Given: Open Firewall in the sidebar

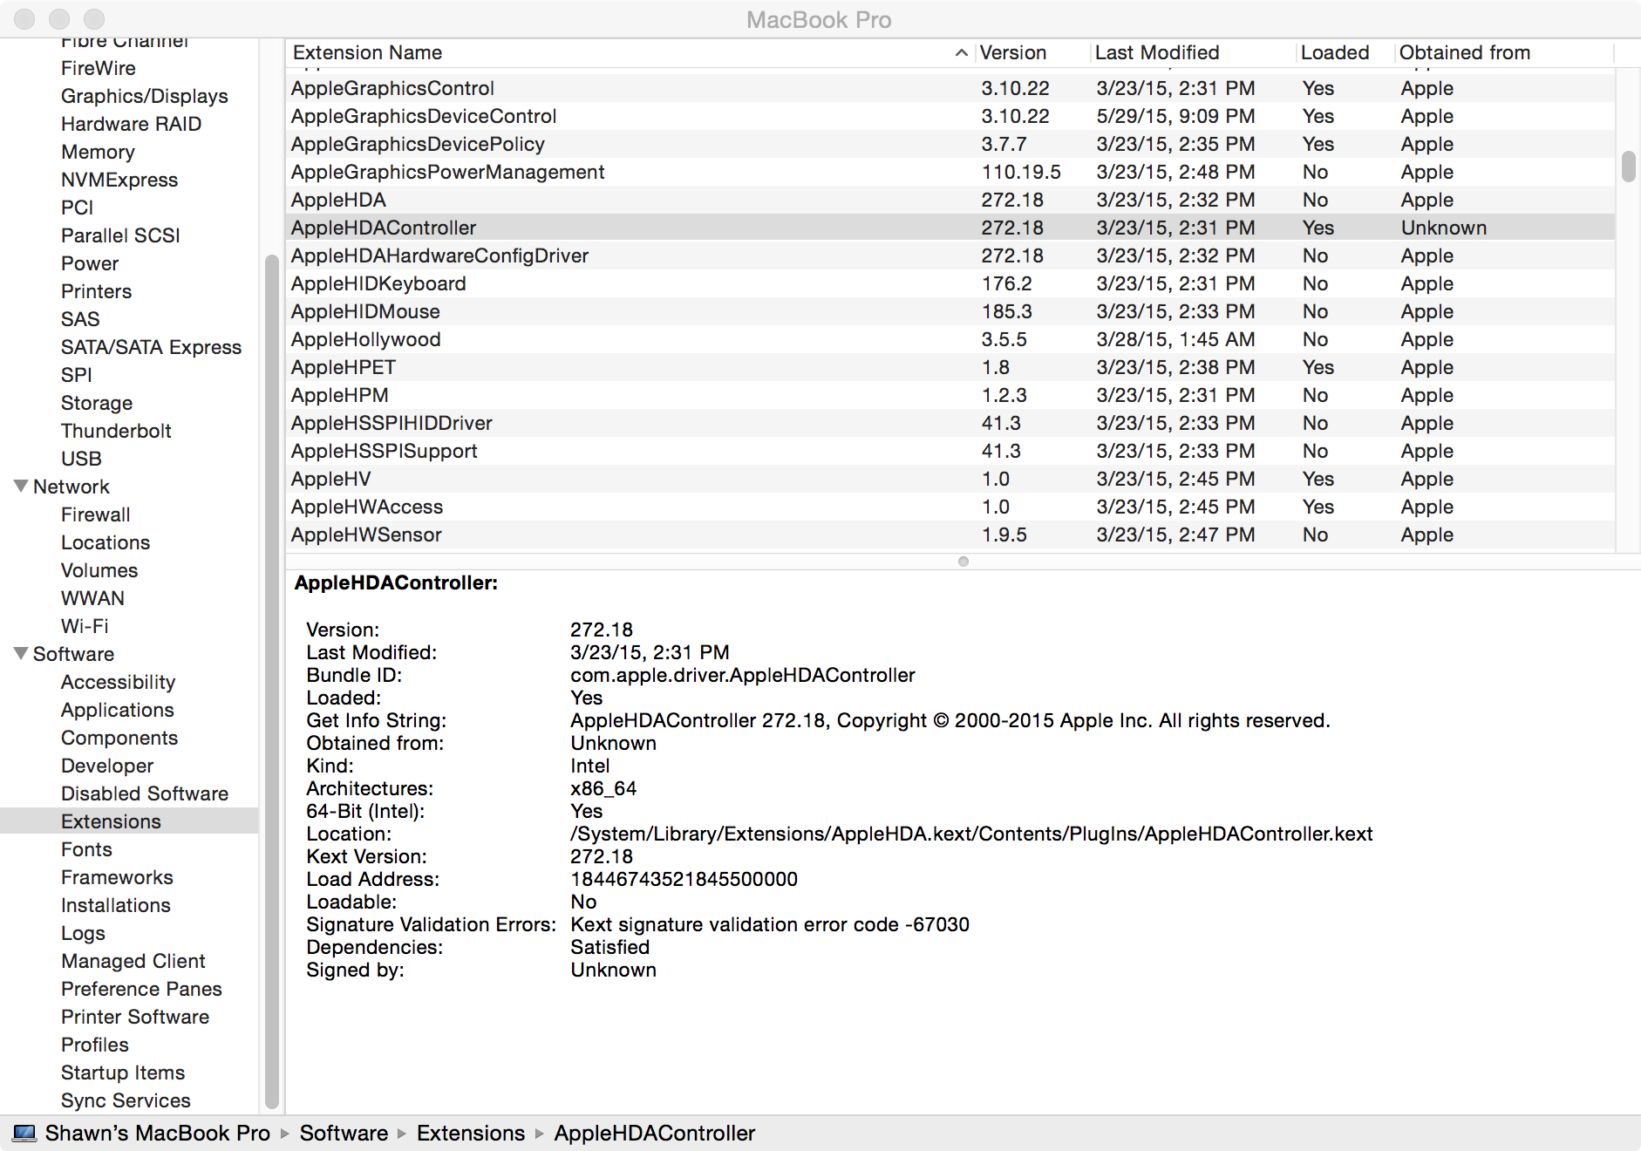Looking at the screenshot, I should click(95, 514).
